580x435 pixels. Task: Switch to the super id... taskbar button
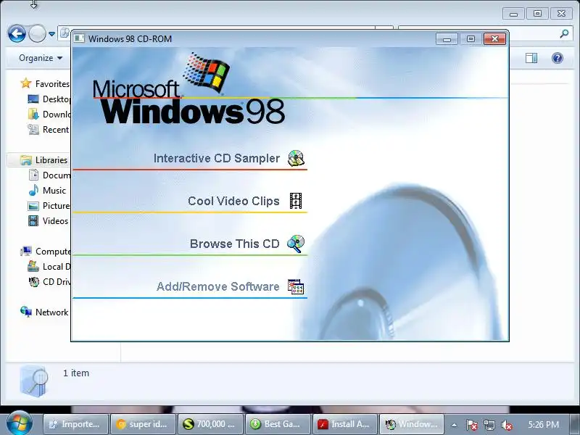click(x=143, y=424)
